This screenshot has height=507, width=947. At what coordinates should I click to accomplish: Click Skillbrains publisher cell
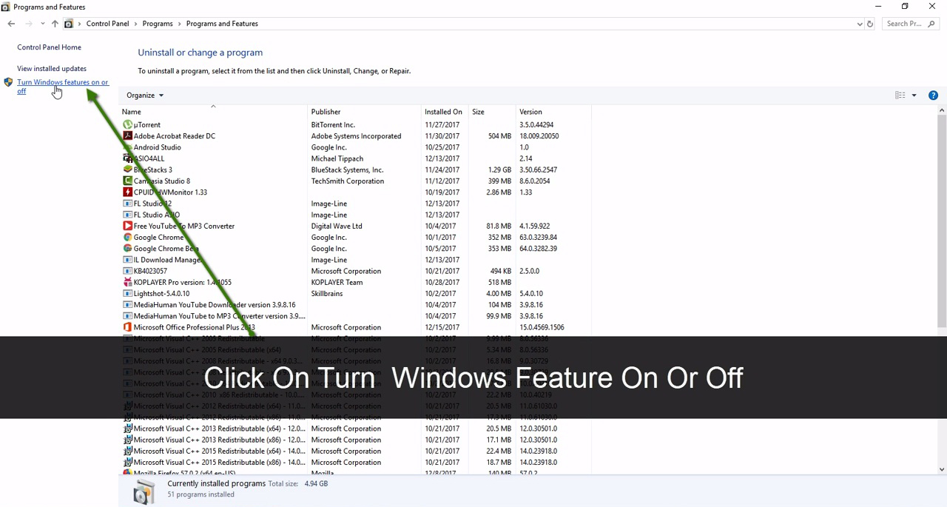click(327, 294)
